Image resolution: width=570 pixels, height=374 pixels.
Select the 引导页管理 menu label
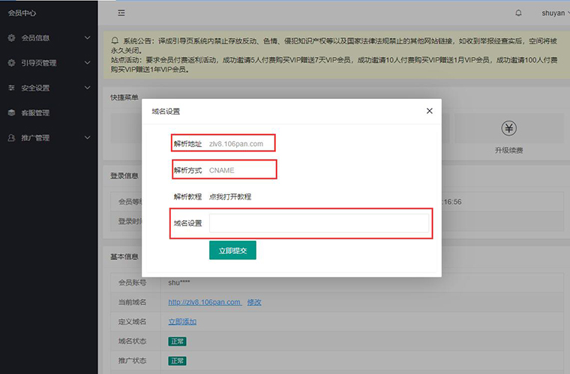pos(39,63)
